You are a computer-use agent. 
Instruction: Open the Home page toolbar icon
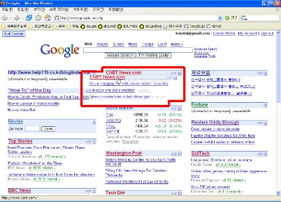click(48, 18)
